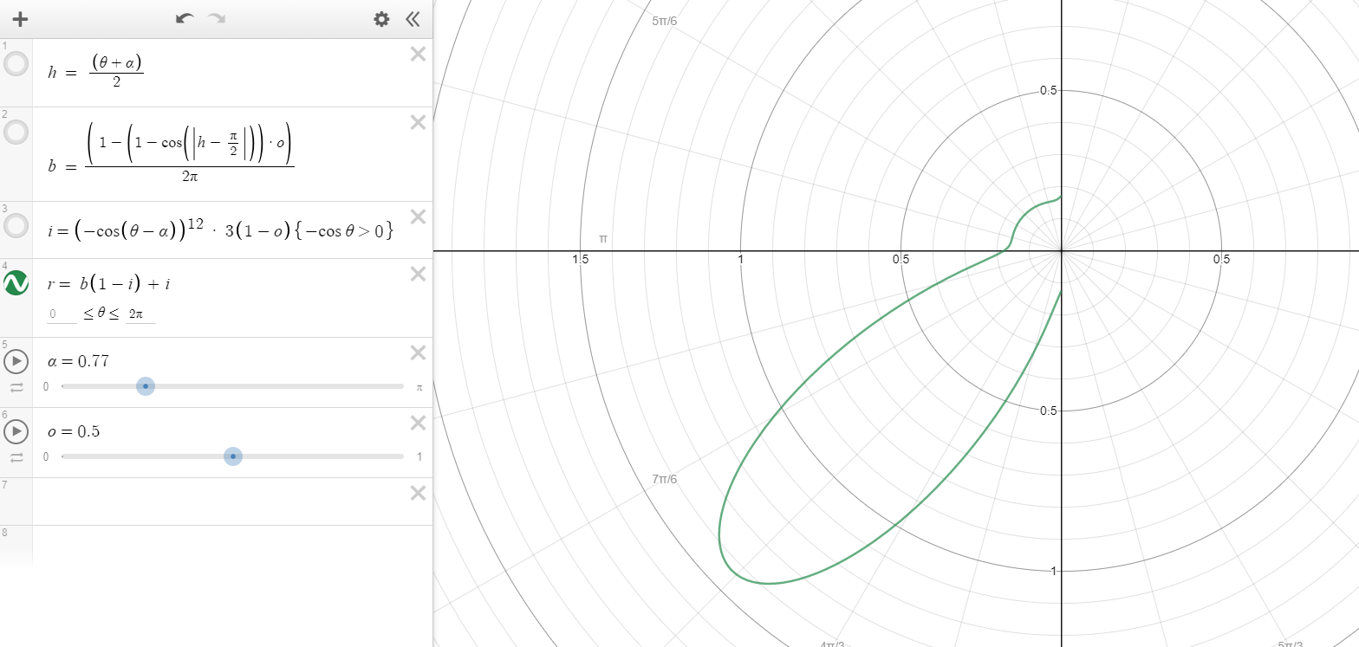The image size is (1359, 647).
Task: Undo the last edit
Action: pos(184,19)
